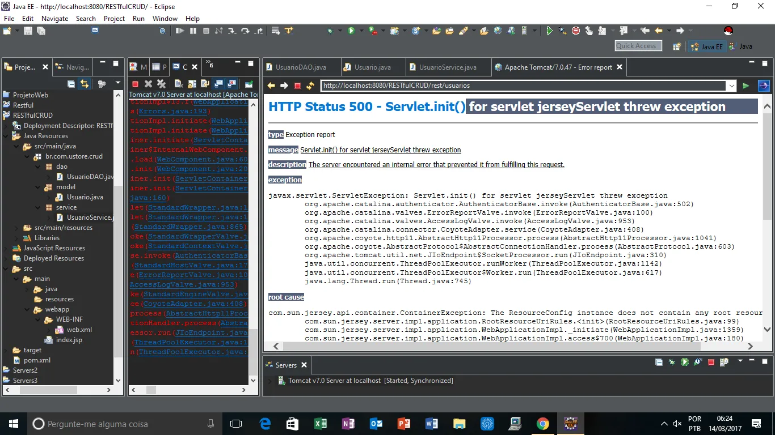
Task: Start the server with green Servers-view icon
Action: click(x=685, y=362)
